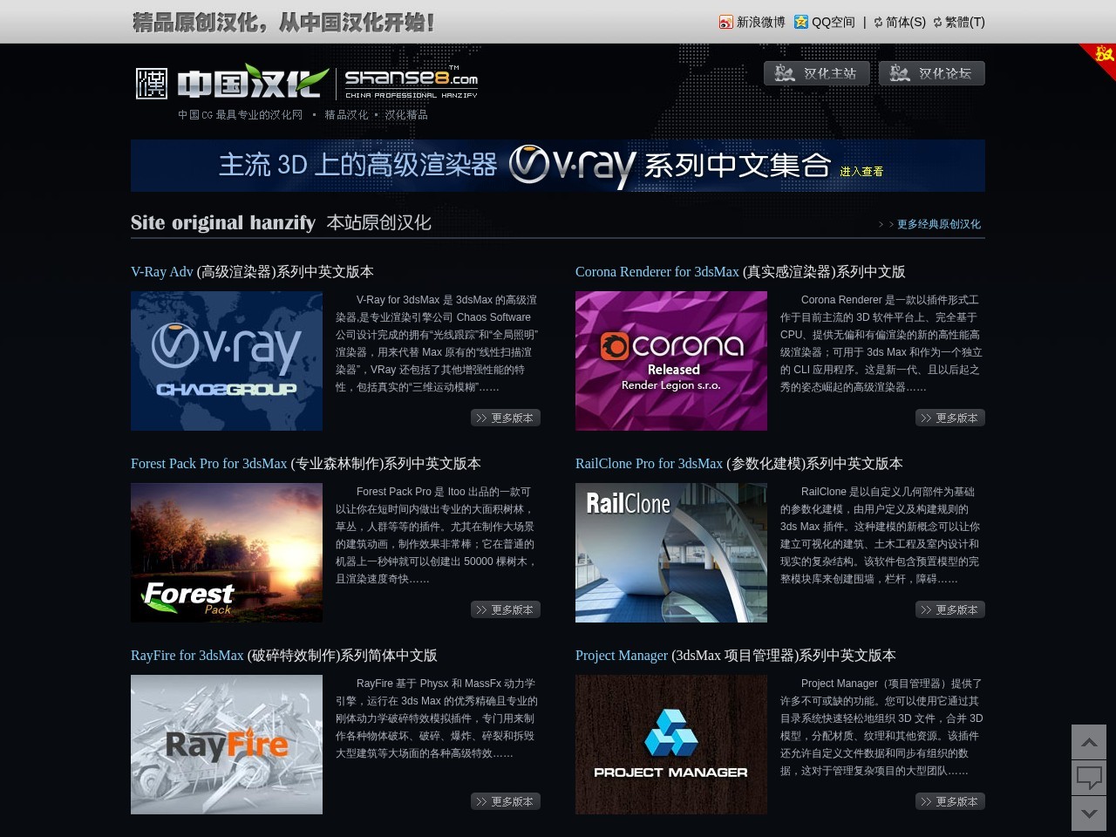Click the comment bubble icon
The image size is (1116, 837).
click(x=1089, y=778)
